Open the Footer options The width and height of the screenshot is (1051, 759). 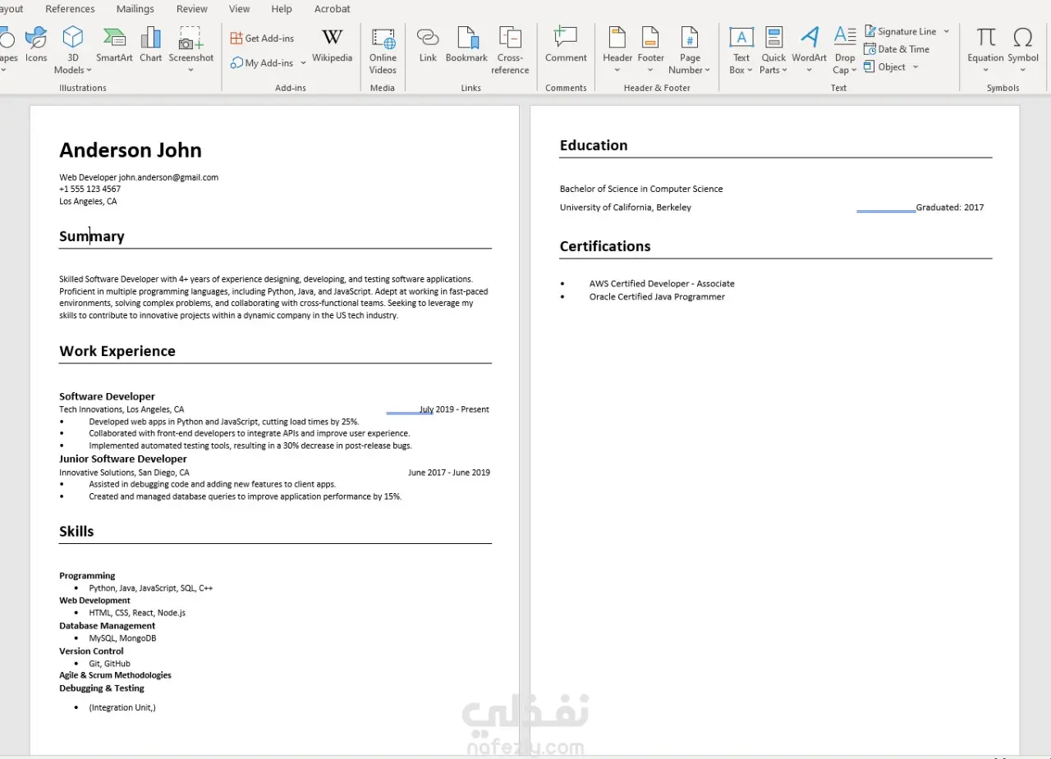coord(650,49)
